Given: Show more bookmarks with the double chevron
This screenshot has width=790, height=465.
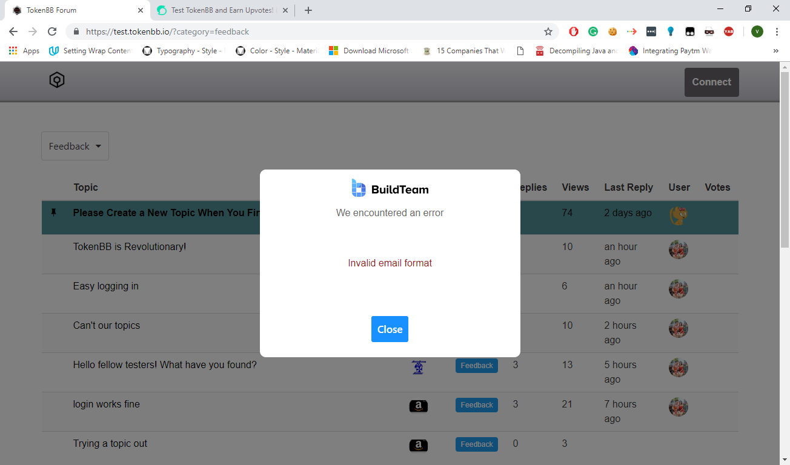Looking at the screenshot, I should pos(776,51).
